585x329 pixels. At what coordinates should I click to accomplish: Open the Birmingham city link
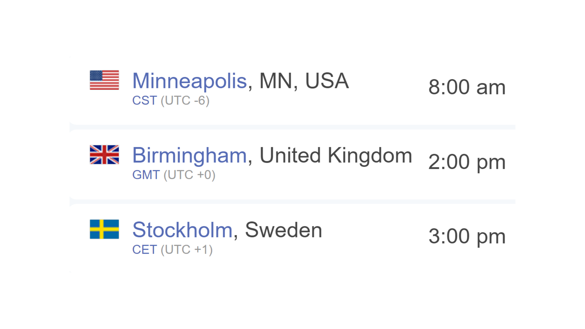tap(189, 156)
